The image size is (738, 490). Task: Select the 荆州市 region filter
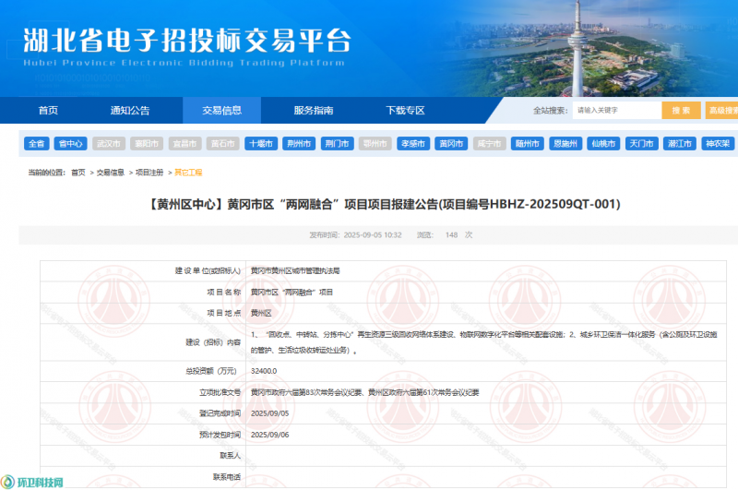299,144
